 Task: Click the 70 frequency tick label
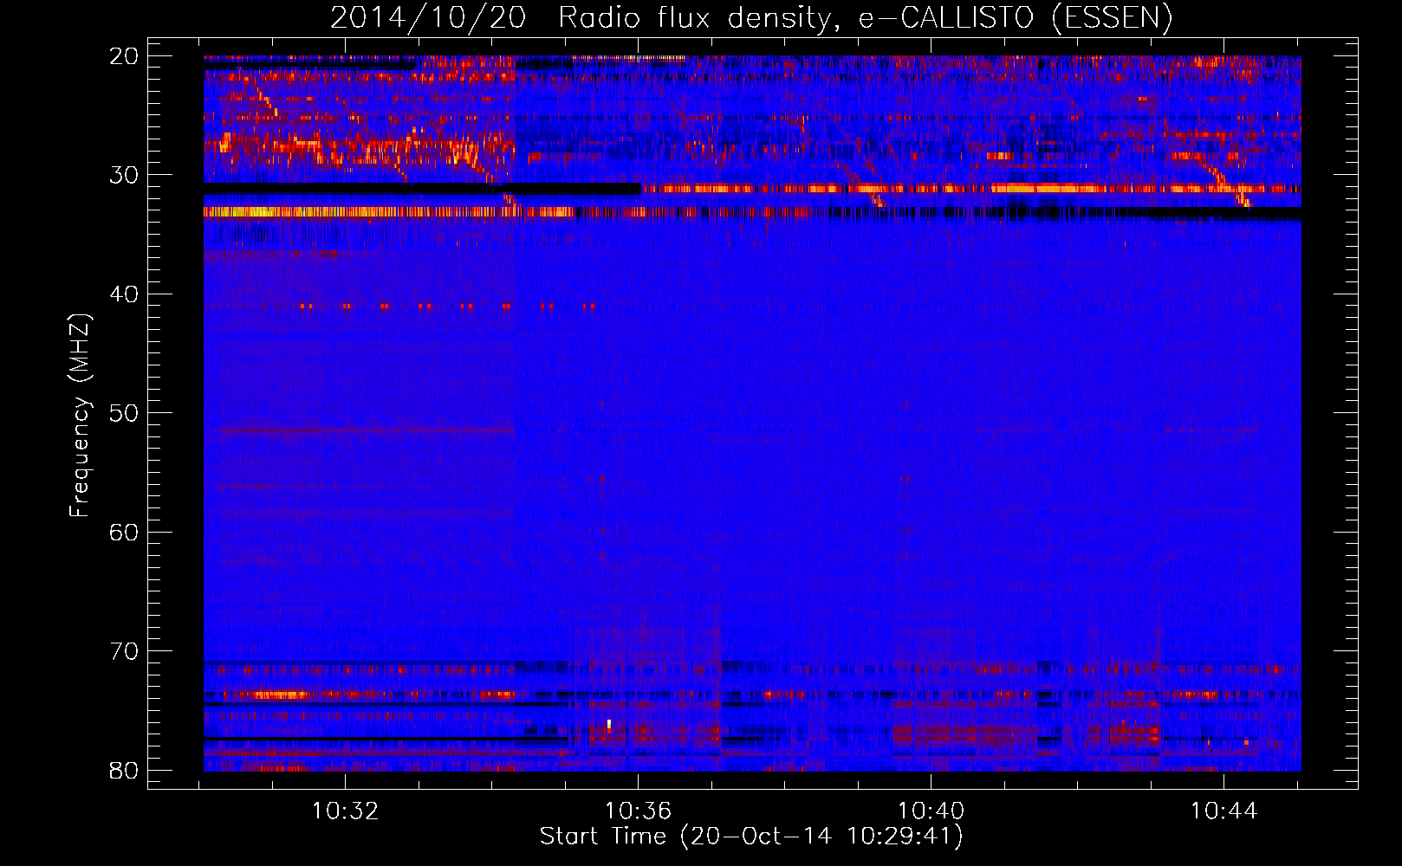click(x=124, y=651)
